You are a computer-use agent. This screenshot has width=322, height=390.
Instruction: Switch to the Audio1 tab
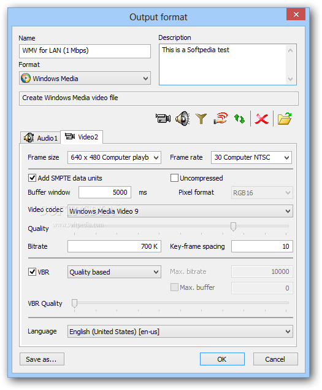40,138
